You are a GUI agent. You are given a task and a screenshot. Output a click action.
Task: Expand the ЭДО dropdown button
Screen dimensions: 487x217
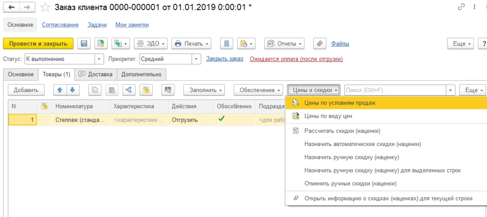point(151,43)
